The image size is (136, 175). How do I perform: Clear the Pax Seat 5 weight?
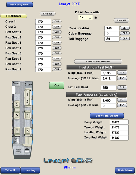[57, 53]
